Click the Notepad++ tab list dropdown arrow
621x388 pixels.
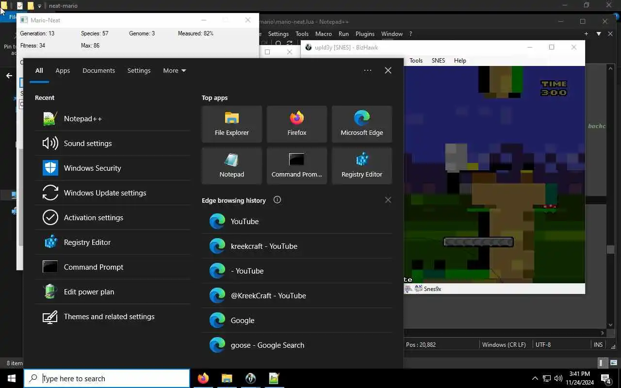coord(599,34)
